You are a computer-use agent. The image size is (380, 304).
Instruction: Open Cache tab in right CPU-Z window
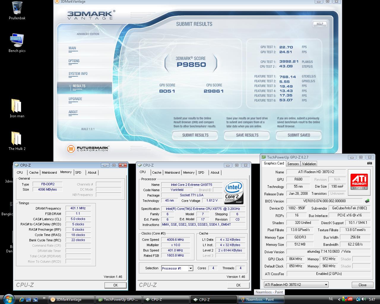[157, 172]
